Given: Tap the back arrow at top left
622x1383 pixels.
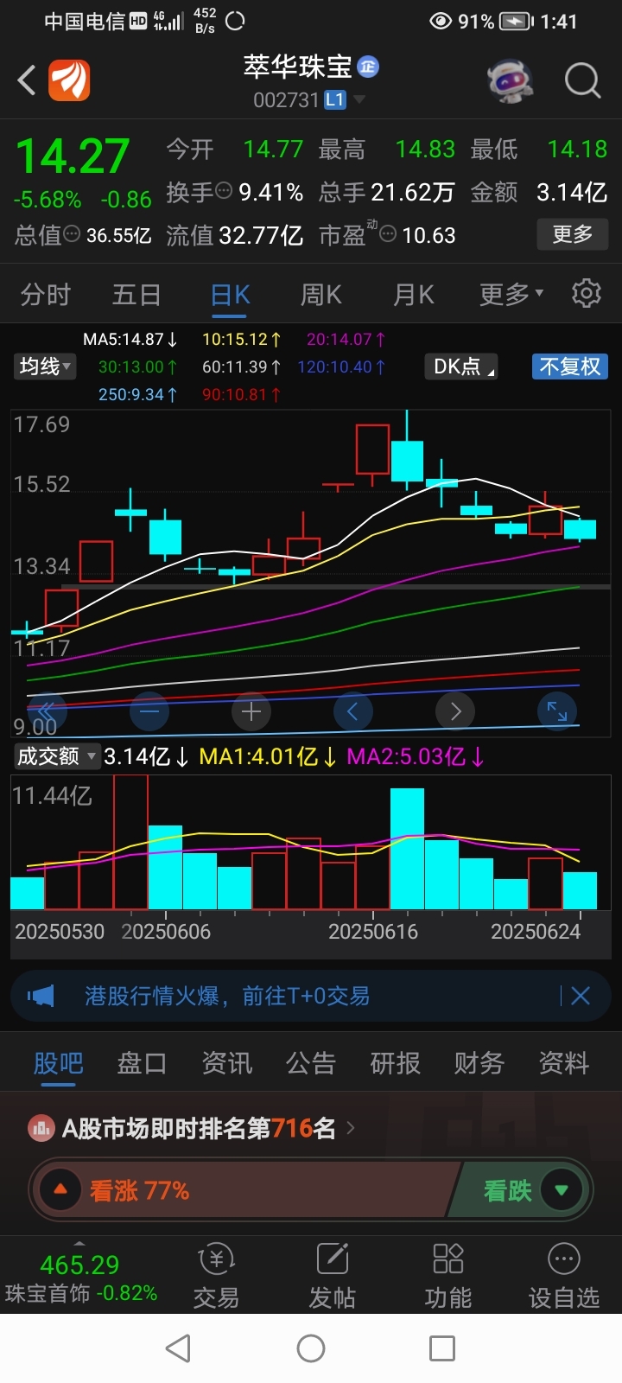Looking at the screenshot, I should tap(27, 80).
